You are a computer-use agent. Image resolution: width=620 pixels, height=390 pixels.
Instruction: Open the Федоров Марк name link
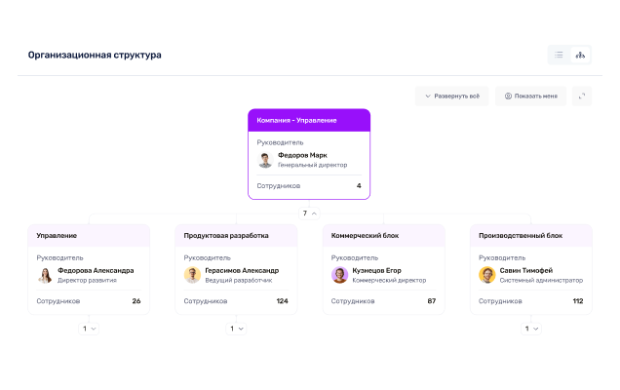(302, 155)
